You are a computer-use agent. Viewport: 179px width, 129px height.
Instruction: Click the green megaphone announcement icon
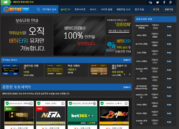pyautogui.click(x=6, y=2)
